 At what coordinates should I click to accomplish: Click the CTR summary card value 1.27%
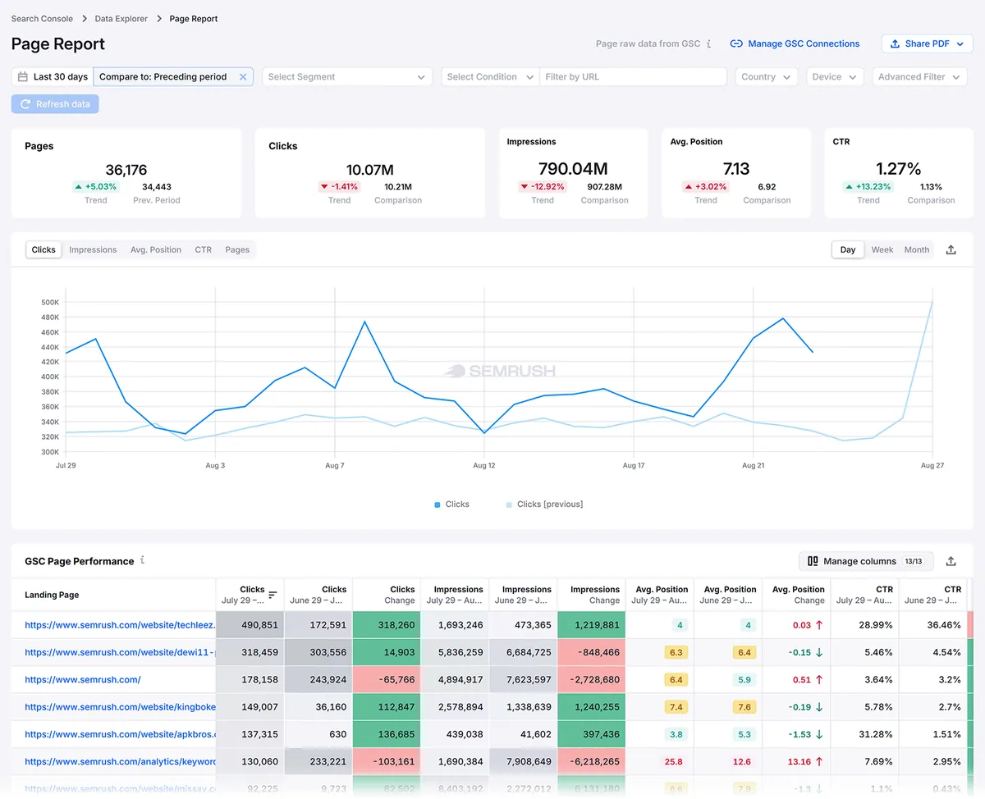(899, 169)
